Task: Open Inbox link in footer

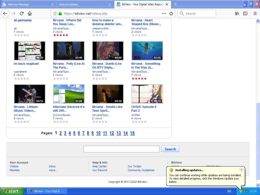Action: 52,166
